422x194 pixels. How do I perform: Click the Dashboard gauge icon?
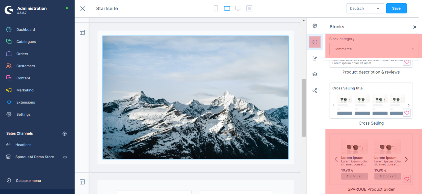9,29
